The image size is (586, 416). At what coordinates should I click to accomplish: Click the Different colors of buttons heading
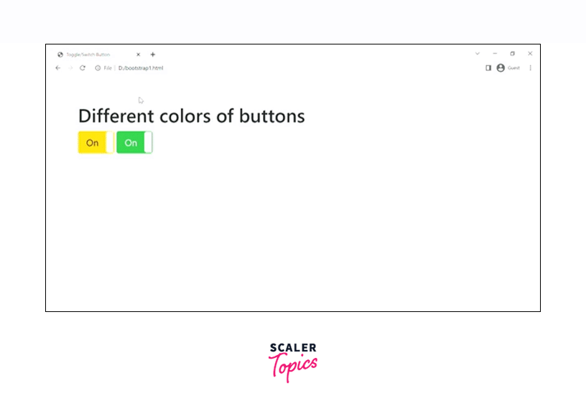tap(191, 116)
